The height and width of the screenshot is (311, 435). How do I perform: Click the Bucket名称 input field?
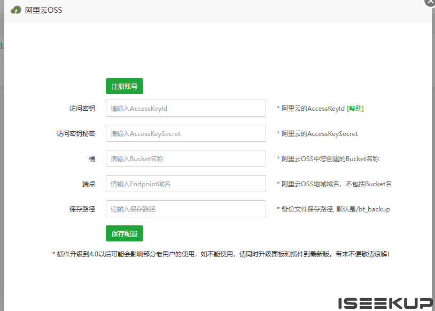coord(186,158)
